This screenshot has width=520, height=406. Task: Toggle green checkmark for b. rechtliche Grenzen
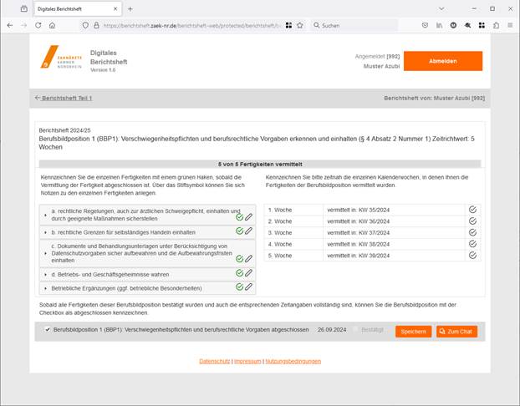tap(239, 231)
